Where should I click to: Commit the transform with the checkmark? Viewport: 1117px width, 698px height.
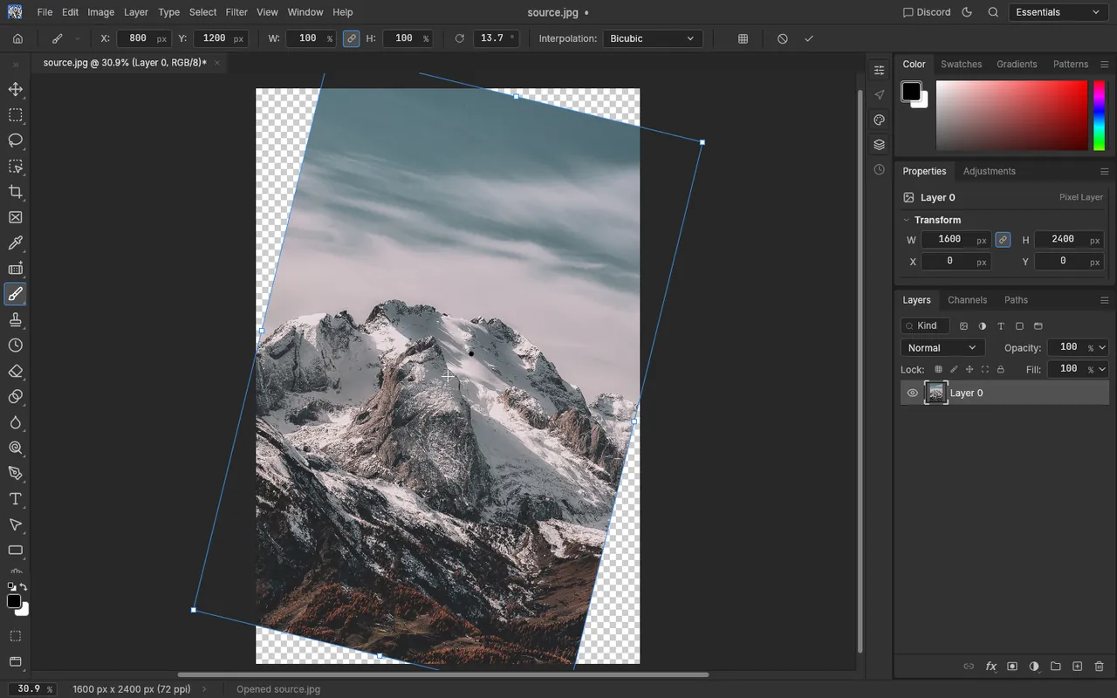click(809, 38)
